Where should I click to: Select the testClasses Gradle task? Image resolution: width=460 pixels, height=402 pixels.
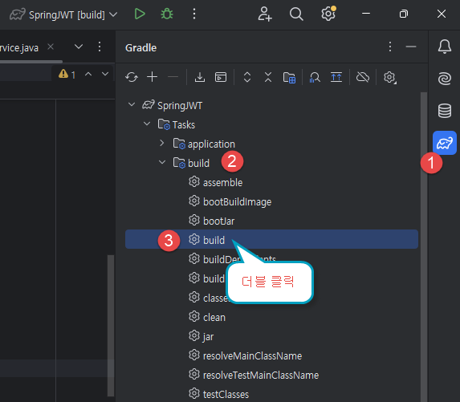point(226,394)
